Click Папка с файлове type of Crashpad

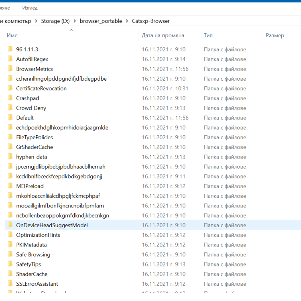pyautogui.click(x=225, y=98)
